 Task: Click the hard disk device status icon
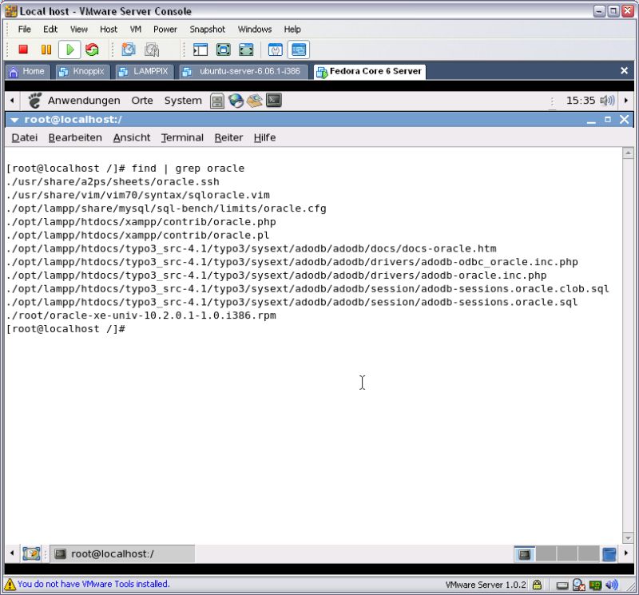tap(562, 585)
